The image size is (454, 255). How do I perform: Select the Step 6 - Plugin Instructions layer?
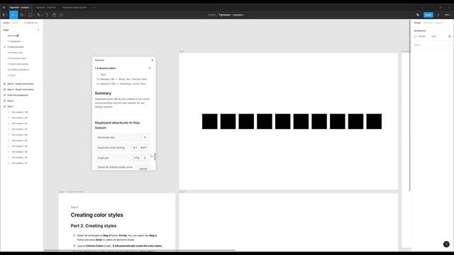click(21, 84)
